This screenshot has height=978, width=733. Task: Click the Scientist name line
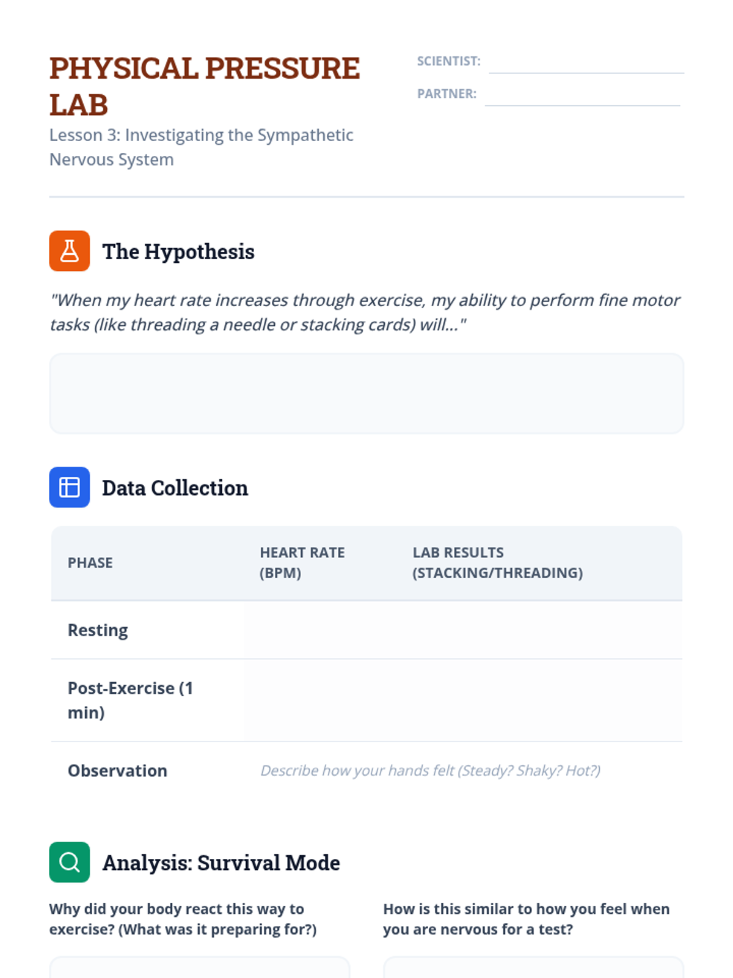[x=586, y=64]
